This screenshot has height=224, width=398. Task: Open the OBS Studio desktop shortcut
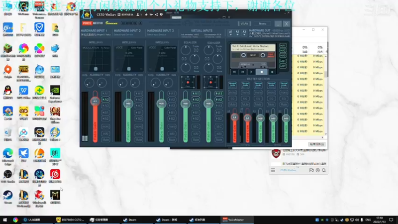coord(8,176)
